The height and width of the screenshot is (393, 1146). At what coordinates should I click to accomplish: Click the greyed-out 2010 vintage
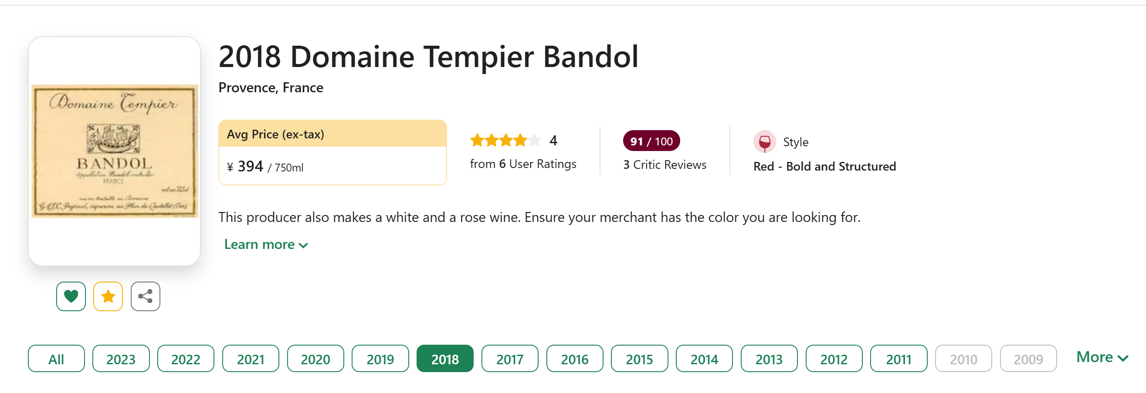pos(963,359)
